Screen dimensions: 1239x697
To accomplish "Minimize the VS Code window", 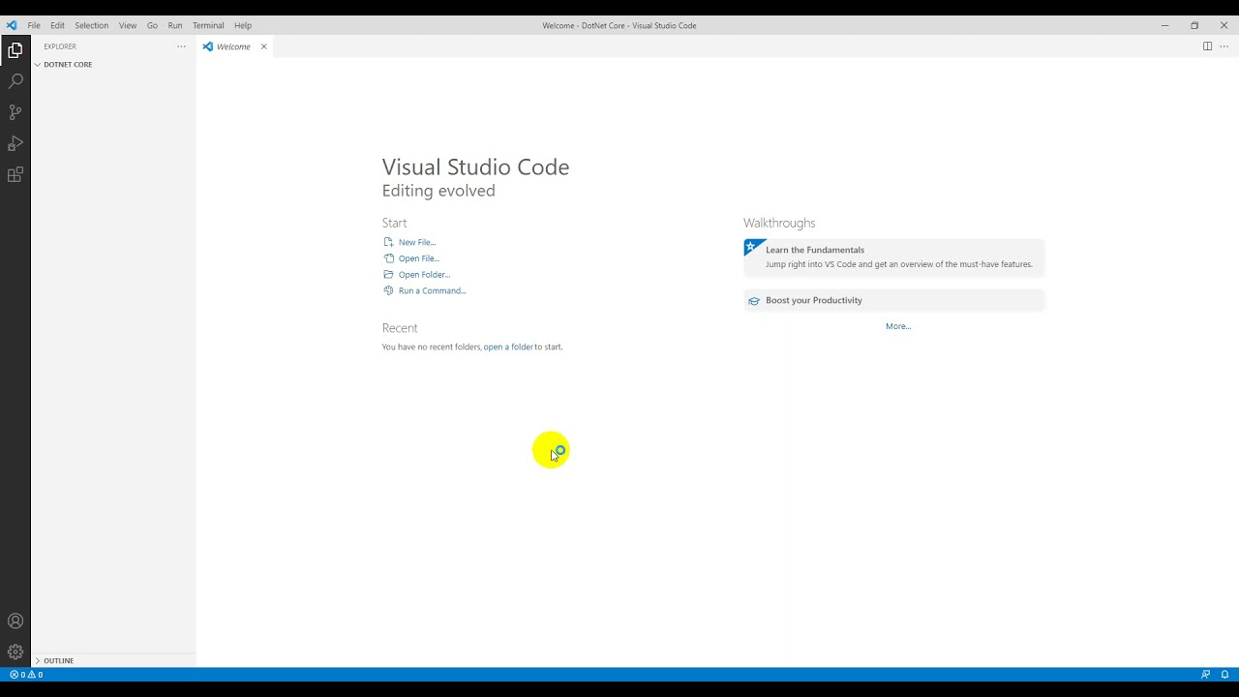I will pyautogui.click(x=1165, y=25).
